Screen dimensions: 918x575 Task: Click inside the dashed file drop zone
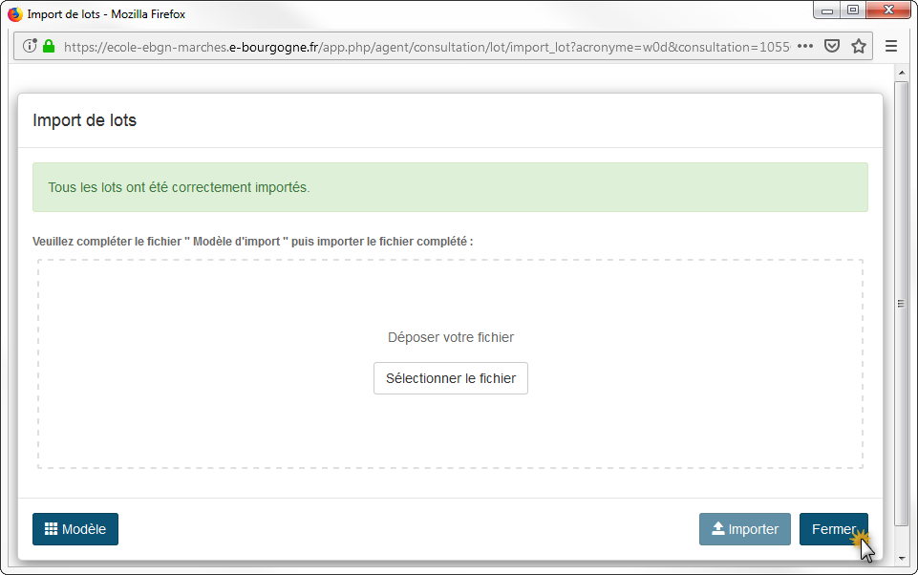(x=450, y=296)
